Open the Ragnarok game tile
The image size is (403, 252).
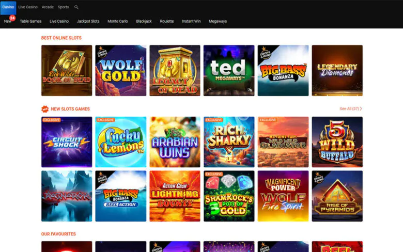click(67, 196)
